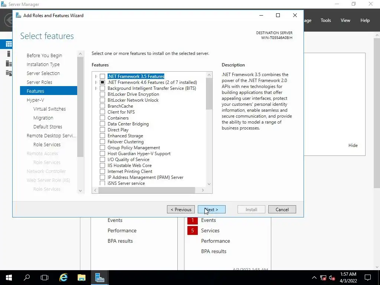This screenshot has height=285, width=380.
Task: Open Tools menu in Server Manager
Action: point(326,20)
